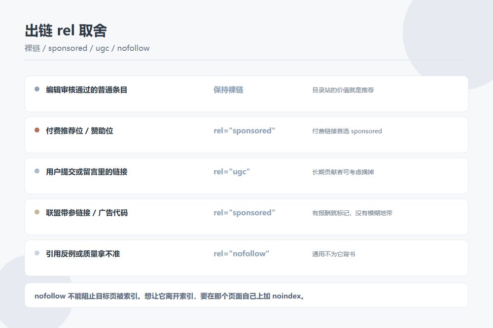Viewport: 493px width, 328px height.
Task: Click the bullet dot beside 用户提交或留言里的链接
Action: pyautogui.click(x=37, y=171)
